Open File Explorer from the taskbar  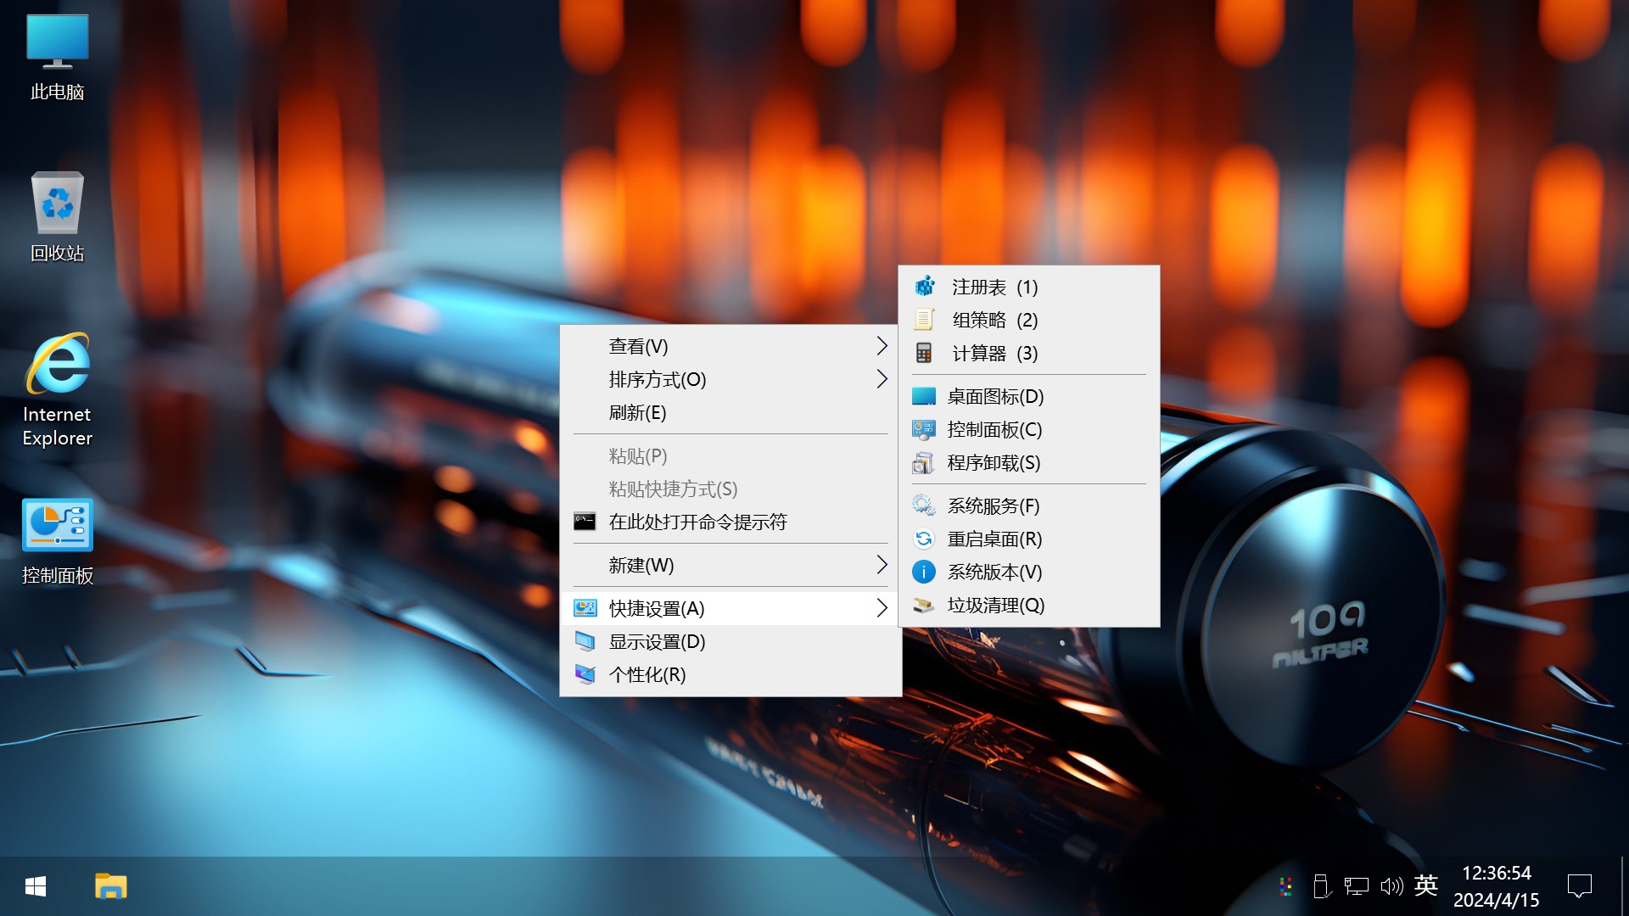click(110, 885)
